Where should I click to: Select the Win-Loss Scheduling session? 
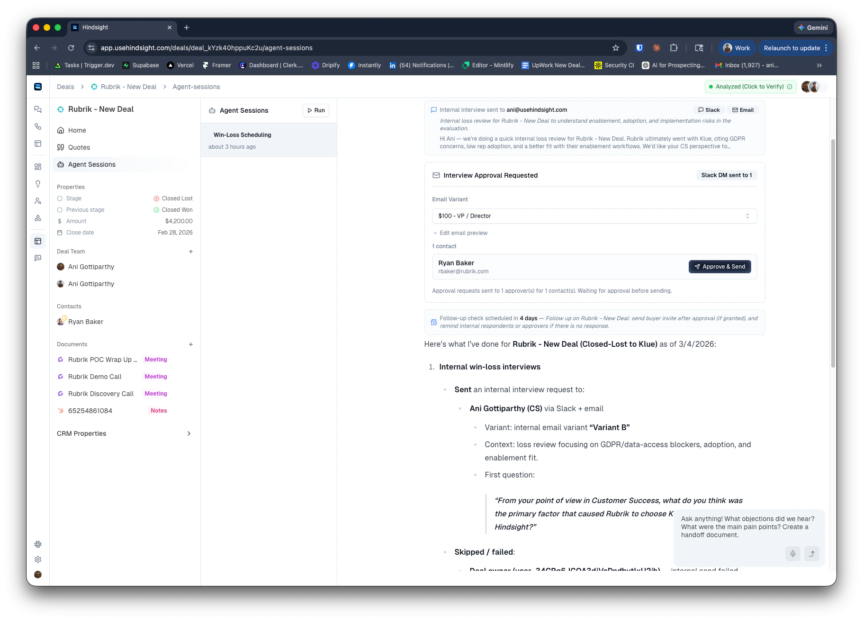click(269, 140)
